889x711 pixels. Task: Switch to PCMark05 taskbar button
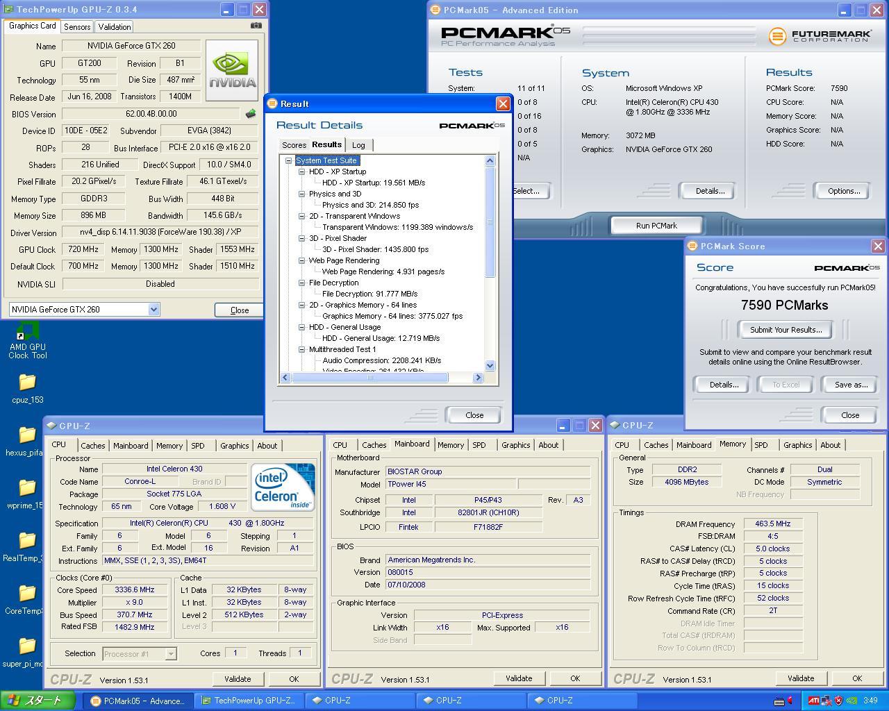click(138, 701)
